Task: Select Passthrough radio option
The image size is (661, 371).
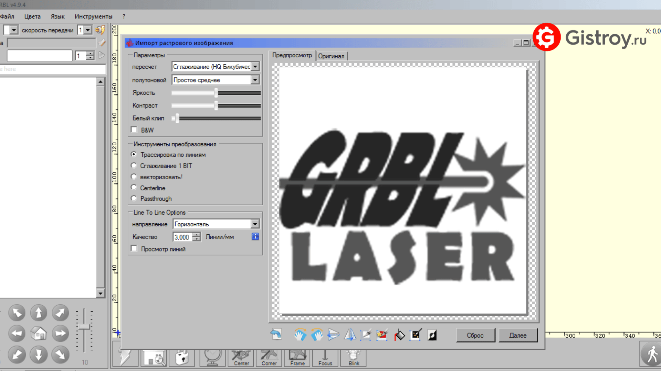Action: pyautogui.click(x=134, y=198)
